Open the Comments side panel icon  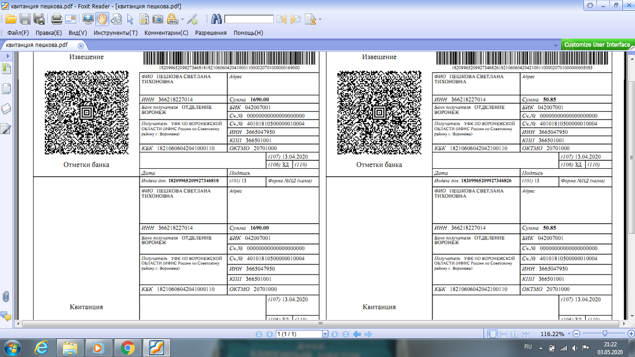click(x=6, y=316)
